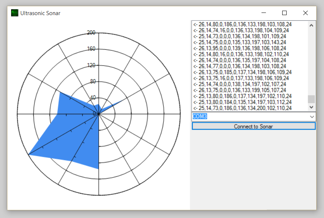Click Connect to Sonar to link the device
This screenshot has height=218, width=324.
[253, 126]
